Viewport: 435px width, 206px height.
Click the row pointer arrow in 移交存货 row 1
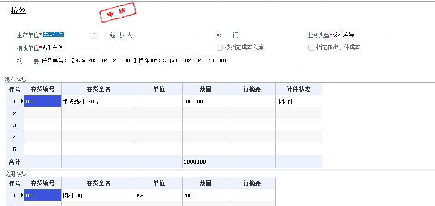click(22, 101)
